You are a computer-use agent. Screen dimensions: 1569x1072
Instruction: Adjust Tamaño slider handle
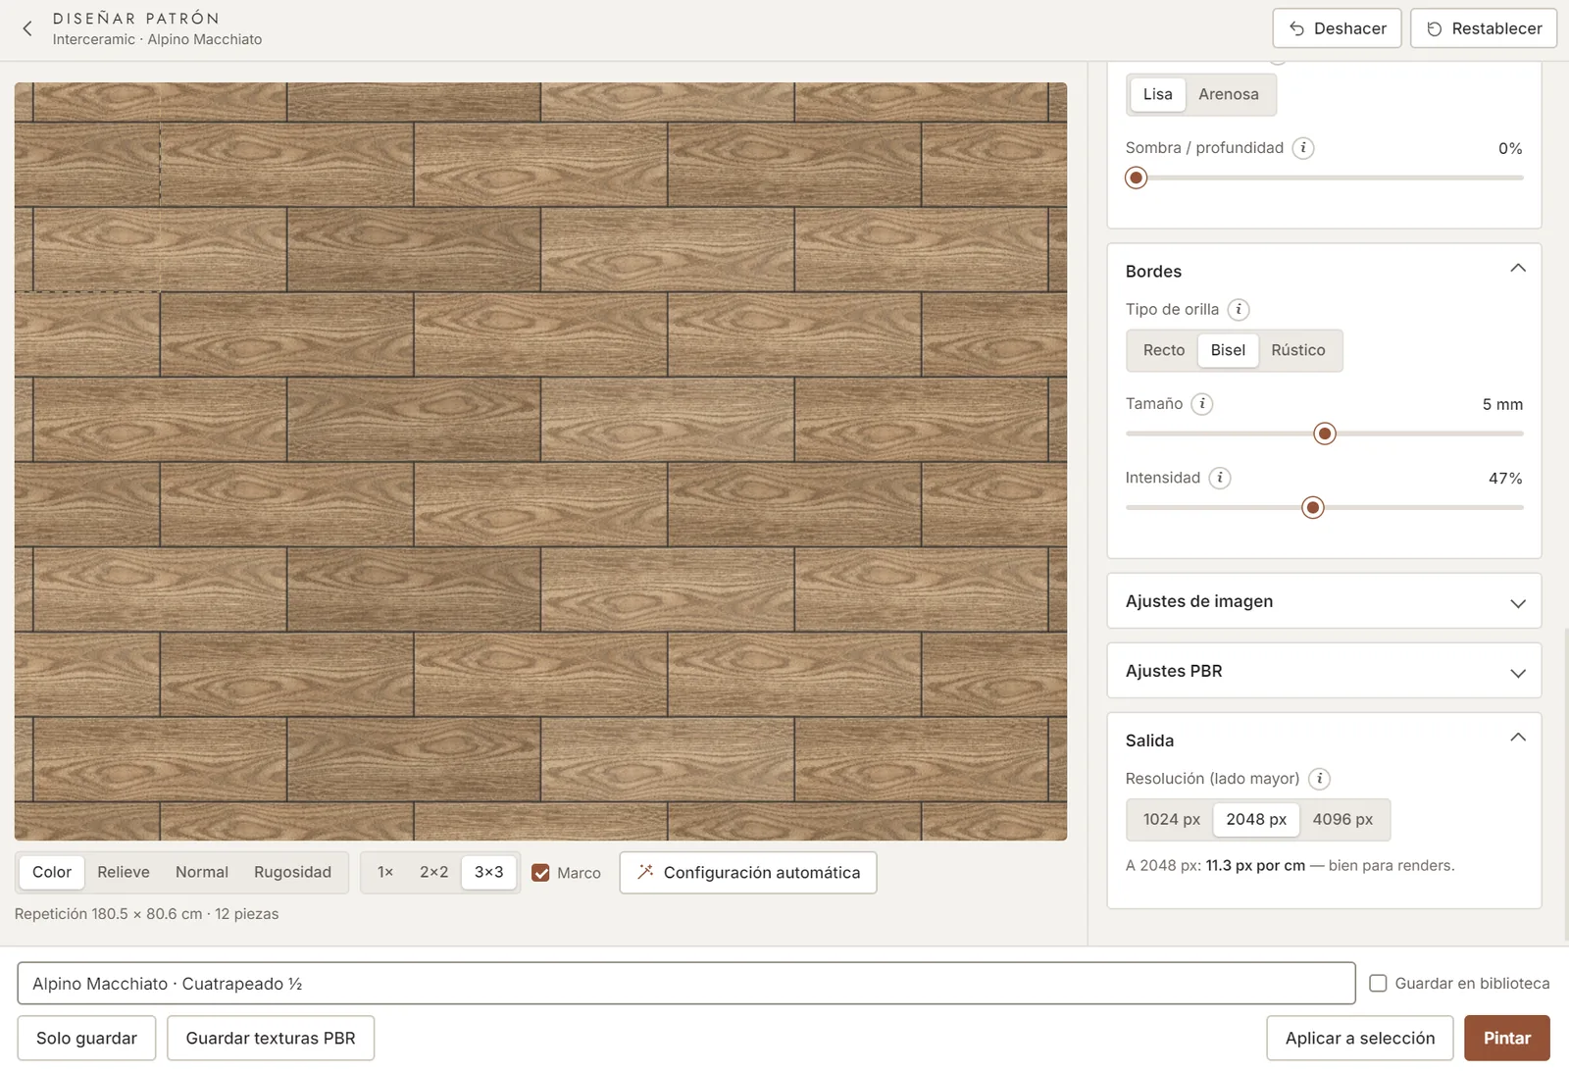click(1325, 434)
